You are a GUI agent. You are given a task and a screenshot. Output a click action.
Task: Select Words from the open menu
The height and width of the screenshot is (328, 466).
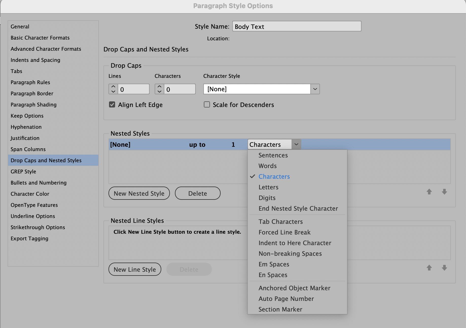pos(267,166)
